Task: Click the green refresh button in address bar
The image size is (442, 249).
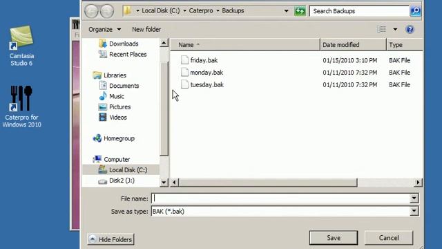Action: coord(300,11)
